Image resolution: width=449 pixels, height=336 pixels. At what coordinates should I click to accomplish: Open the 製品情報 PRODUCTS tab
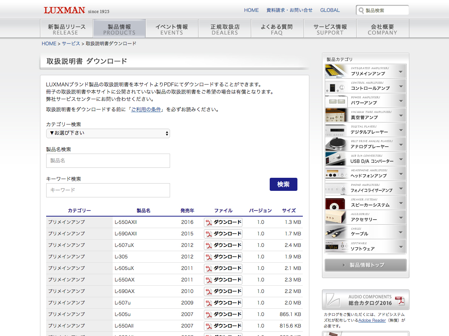coord(119,29)
